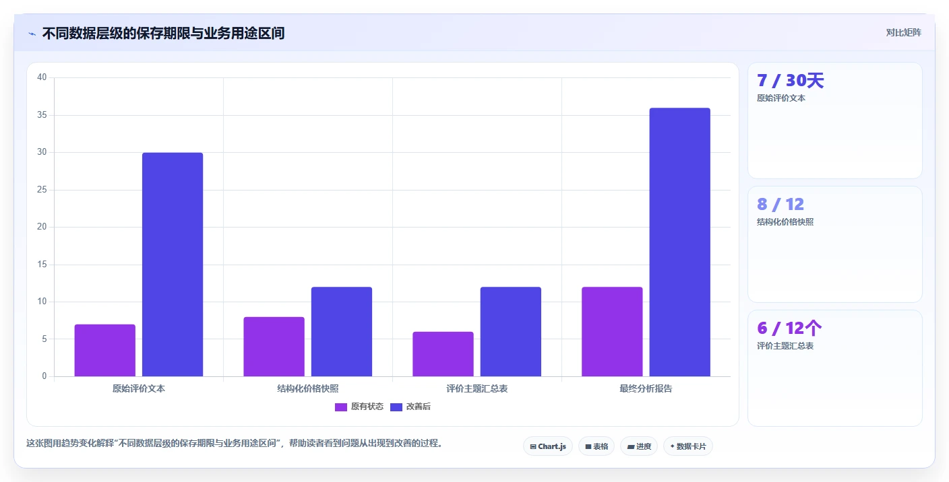Screen dimensions: 949x482
Task: Toggle the 改善后 legend series
Action: click(x=410, y=407)
